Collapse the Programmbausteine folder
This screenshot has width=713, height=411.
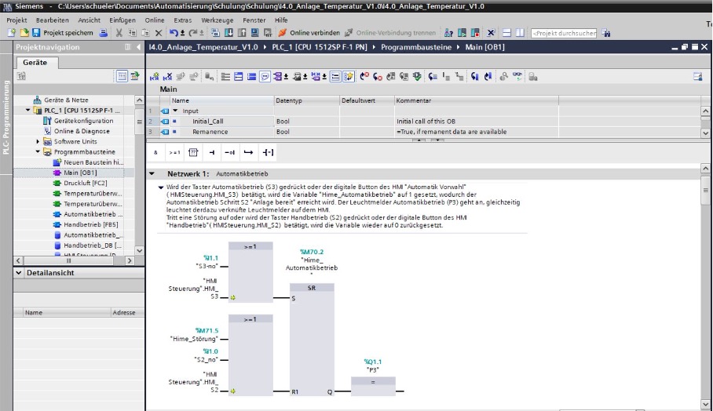(x=38, y=152)
